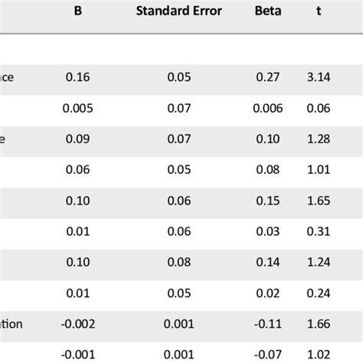The height and width of the screenshot is (363, 363).
Task: Click the Standard Error value 0.08
Action: coord(179,262)
